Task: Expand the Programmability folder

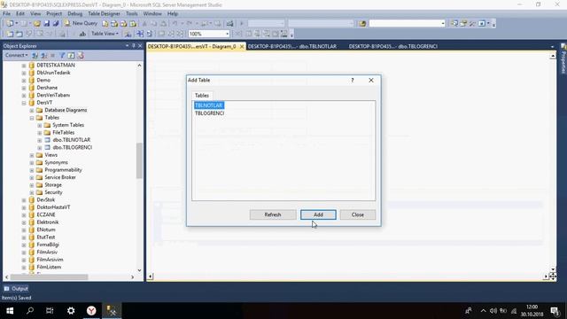Action: [32, 170]
